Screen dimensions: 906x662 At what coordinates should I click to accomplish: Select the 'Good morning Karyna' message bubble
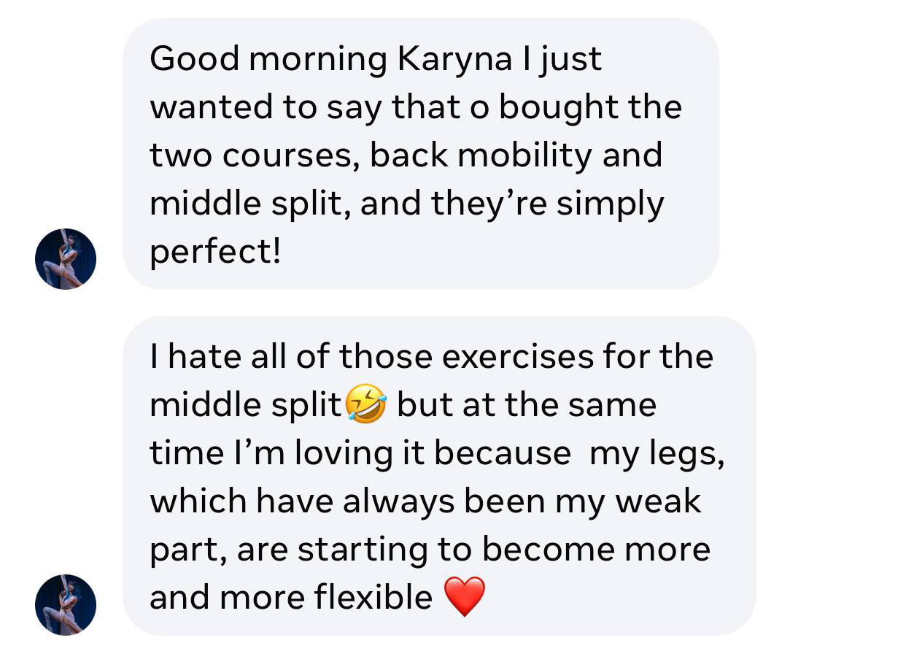[x=421, y=154]
